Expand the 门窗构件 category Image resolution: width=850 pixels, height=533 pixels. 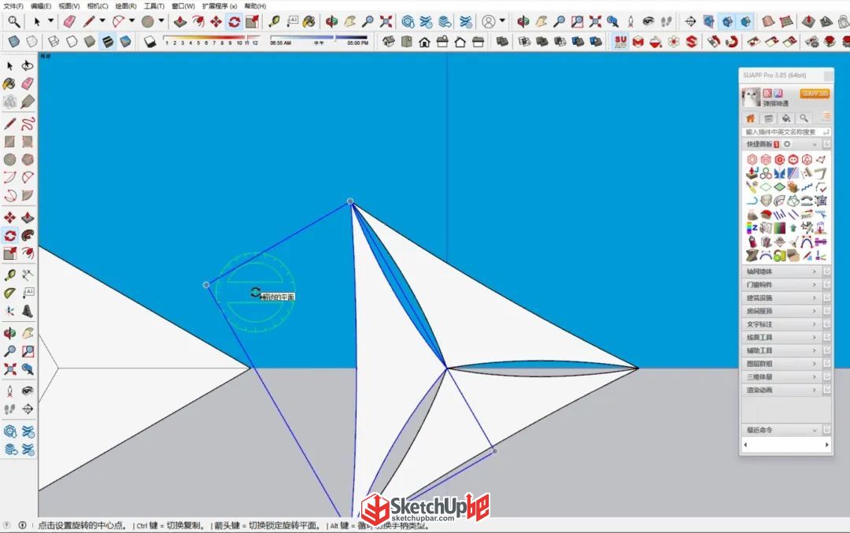click(782, 285)
